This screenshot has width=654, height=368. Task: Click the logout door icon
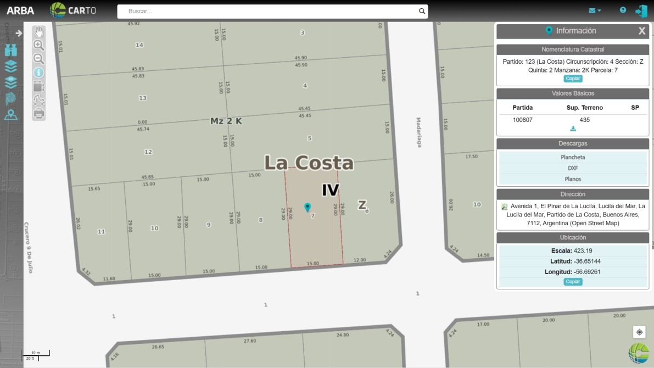[641, 10]
